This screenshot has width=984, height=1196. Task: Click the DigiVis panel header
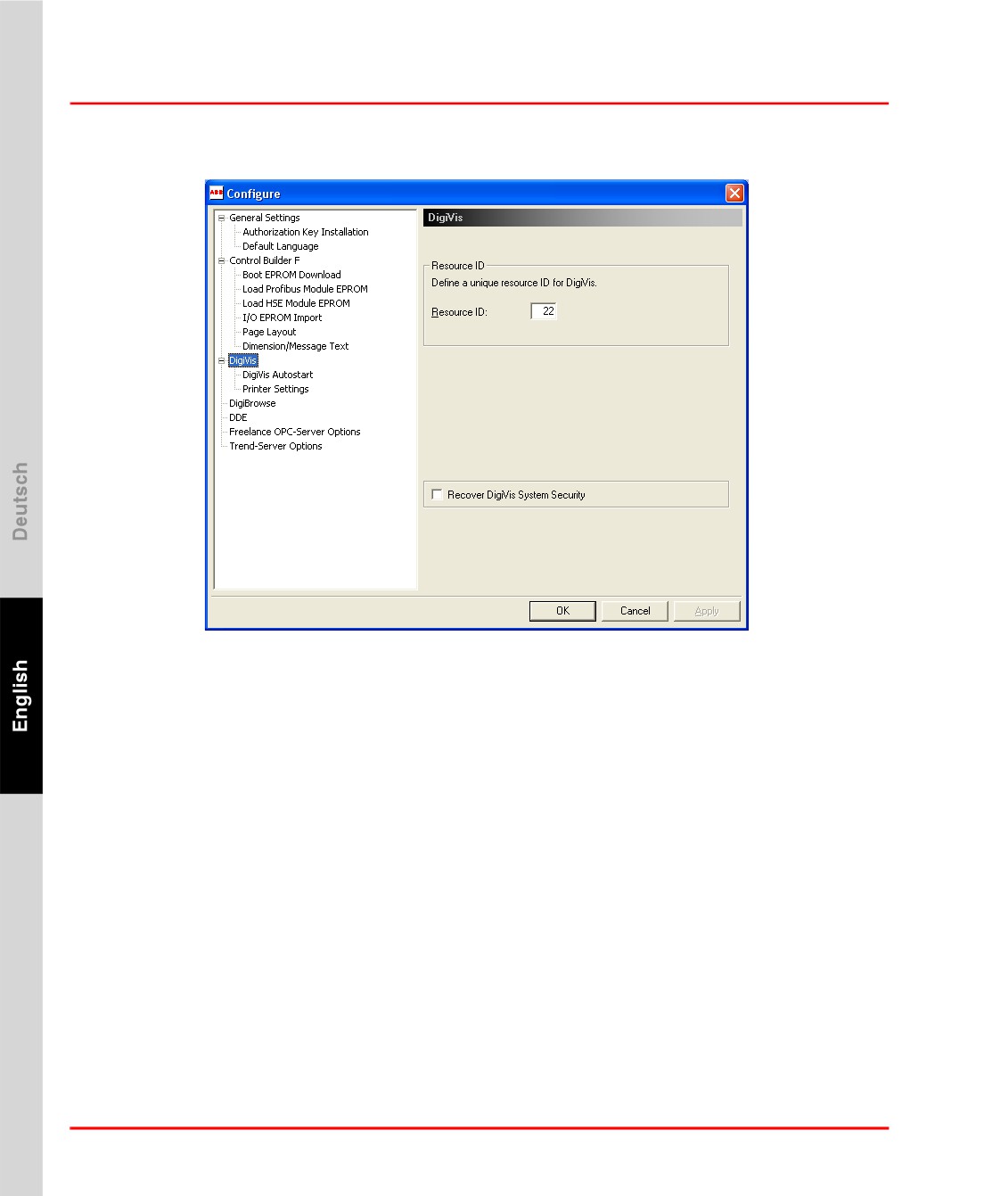pos(582,218)
